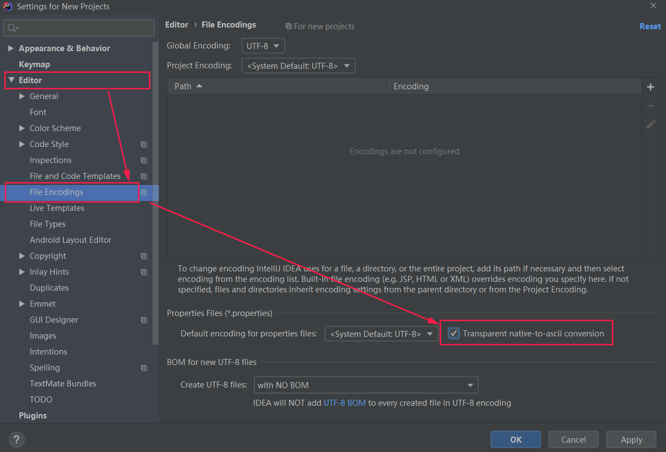Image resolution: width=666 pixels, height=452 pixels.
Task: Open GUI Designer settings page
Action: point(54,320)
